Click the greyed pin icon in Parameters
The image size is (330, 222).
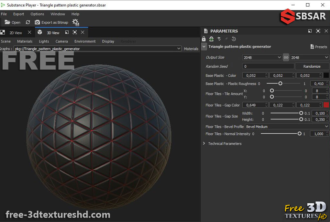[x=226, y=39]
